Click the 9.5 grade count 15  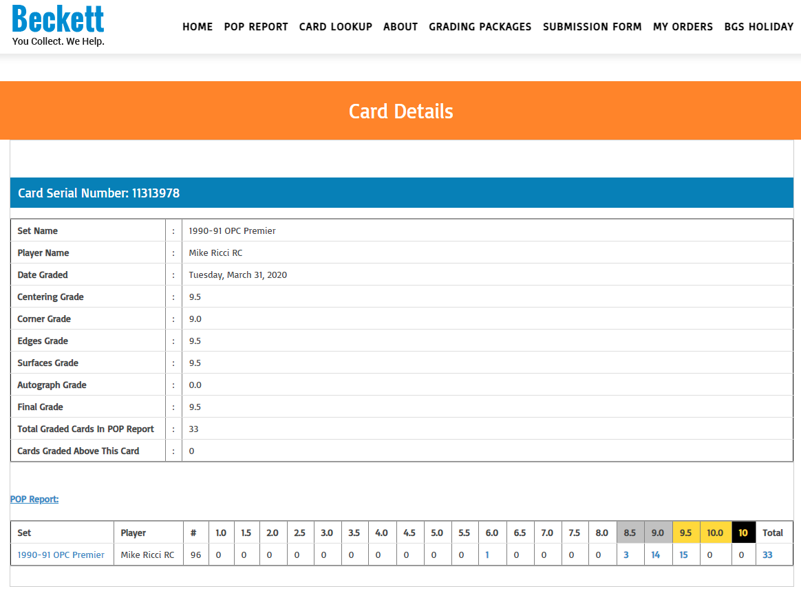coord(683,555)
